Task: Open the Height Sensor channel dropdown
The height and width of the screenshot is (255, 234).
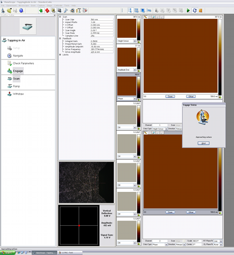Action: (135, 41)
